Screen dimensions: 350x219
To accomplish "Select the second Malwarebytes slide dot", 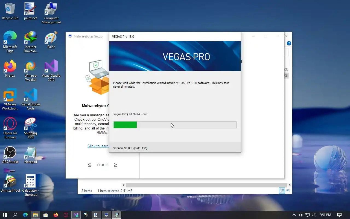I will [103, 165].
